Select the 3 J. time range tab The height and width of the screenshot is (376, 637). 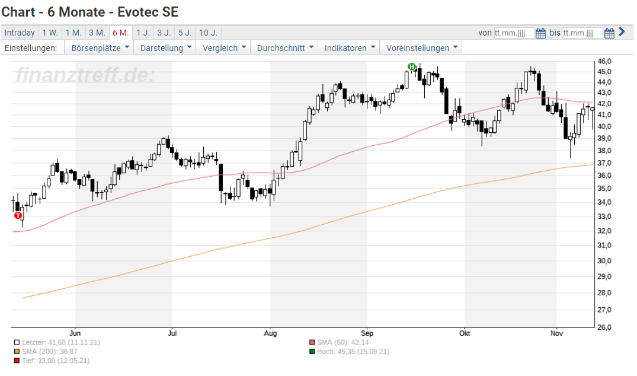[x=164, y=33]
